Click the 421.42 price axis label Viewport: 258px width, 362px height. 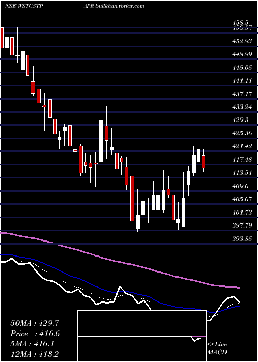click(243, 147)
